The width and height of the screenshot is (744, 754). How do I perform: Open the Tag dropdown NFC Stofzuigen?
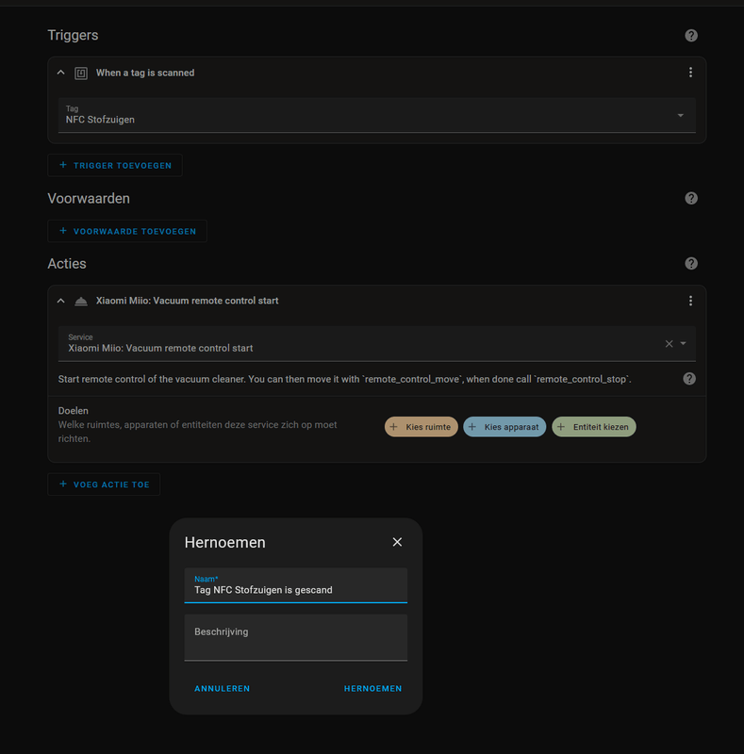[377, 115]
